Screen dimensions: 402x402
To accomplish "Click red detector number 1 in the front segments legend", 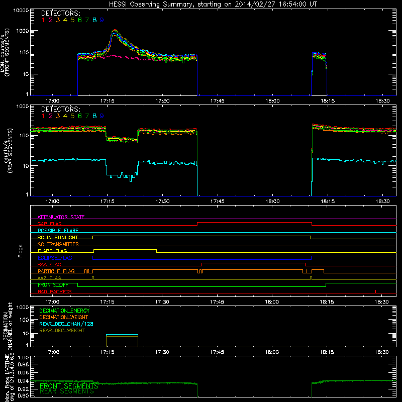I will click(43, 20).
